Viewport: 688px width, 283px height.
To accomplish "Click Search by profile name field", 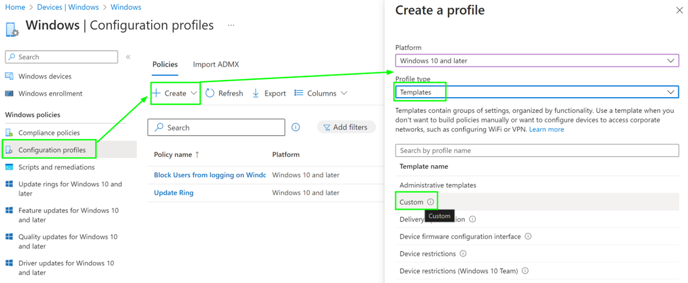I will pyautogui.click(x=537, y=151).
